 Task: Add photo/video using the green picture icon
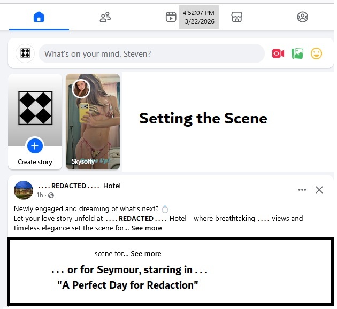(297, 53)
